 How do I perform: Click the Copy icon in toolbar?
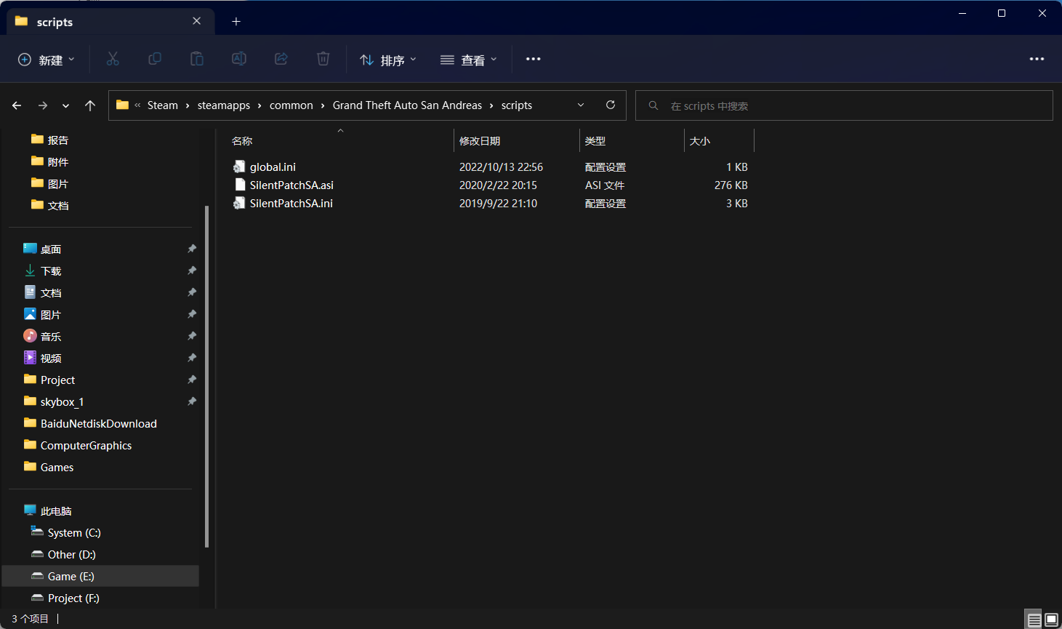(x=155, y=59)
